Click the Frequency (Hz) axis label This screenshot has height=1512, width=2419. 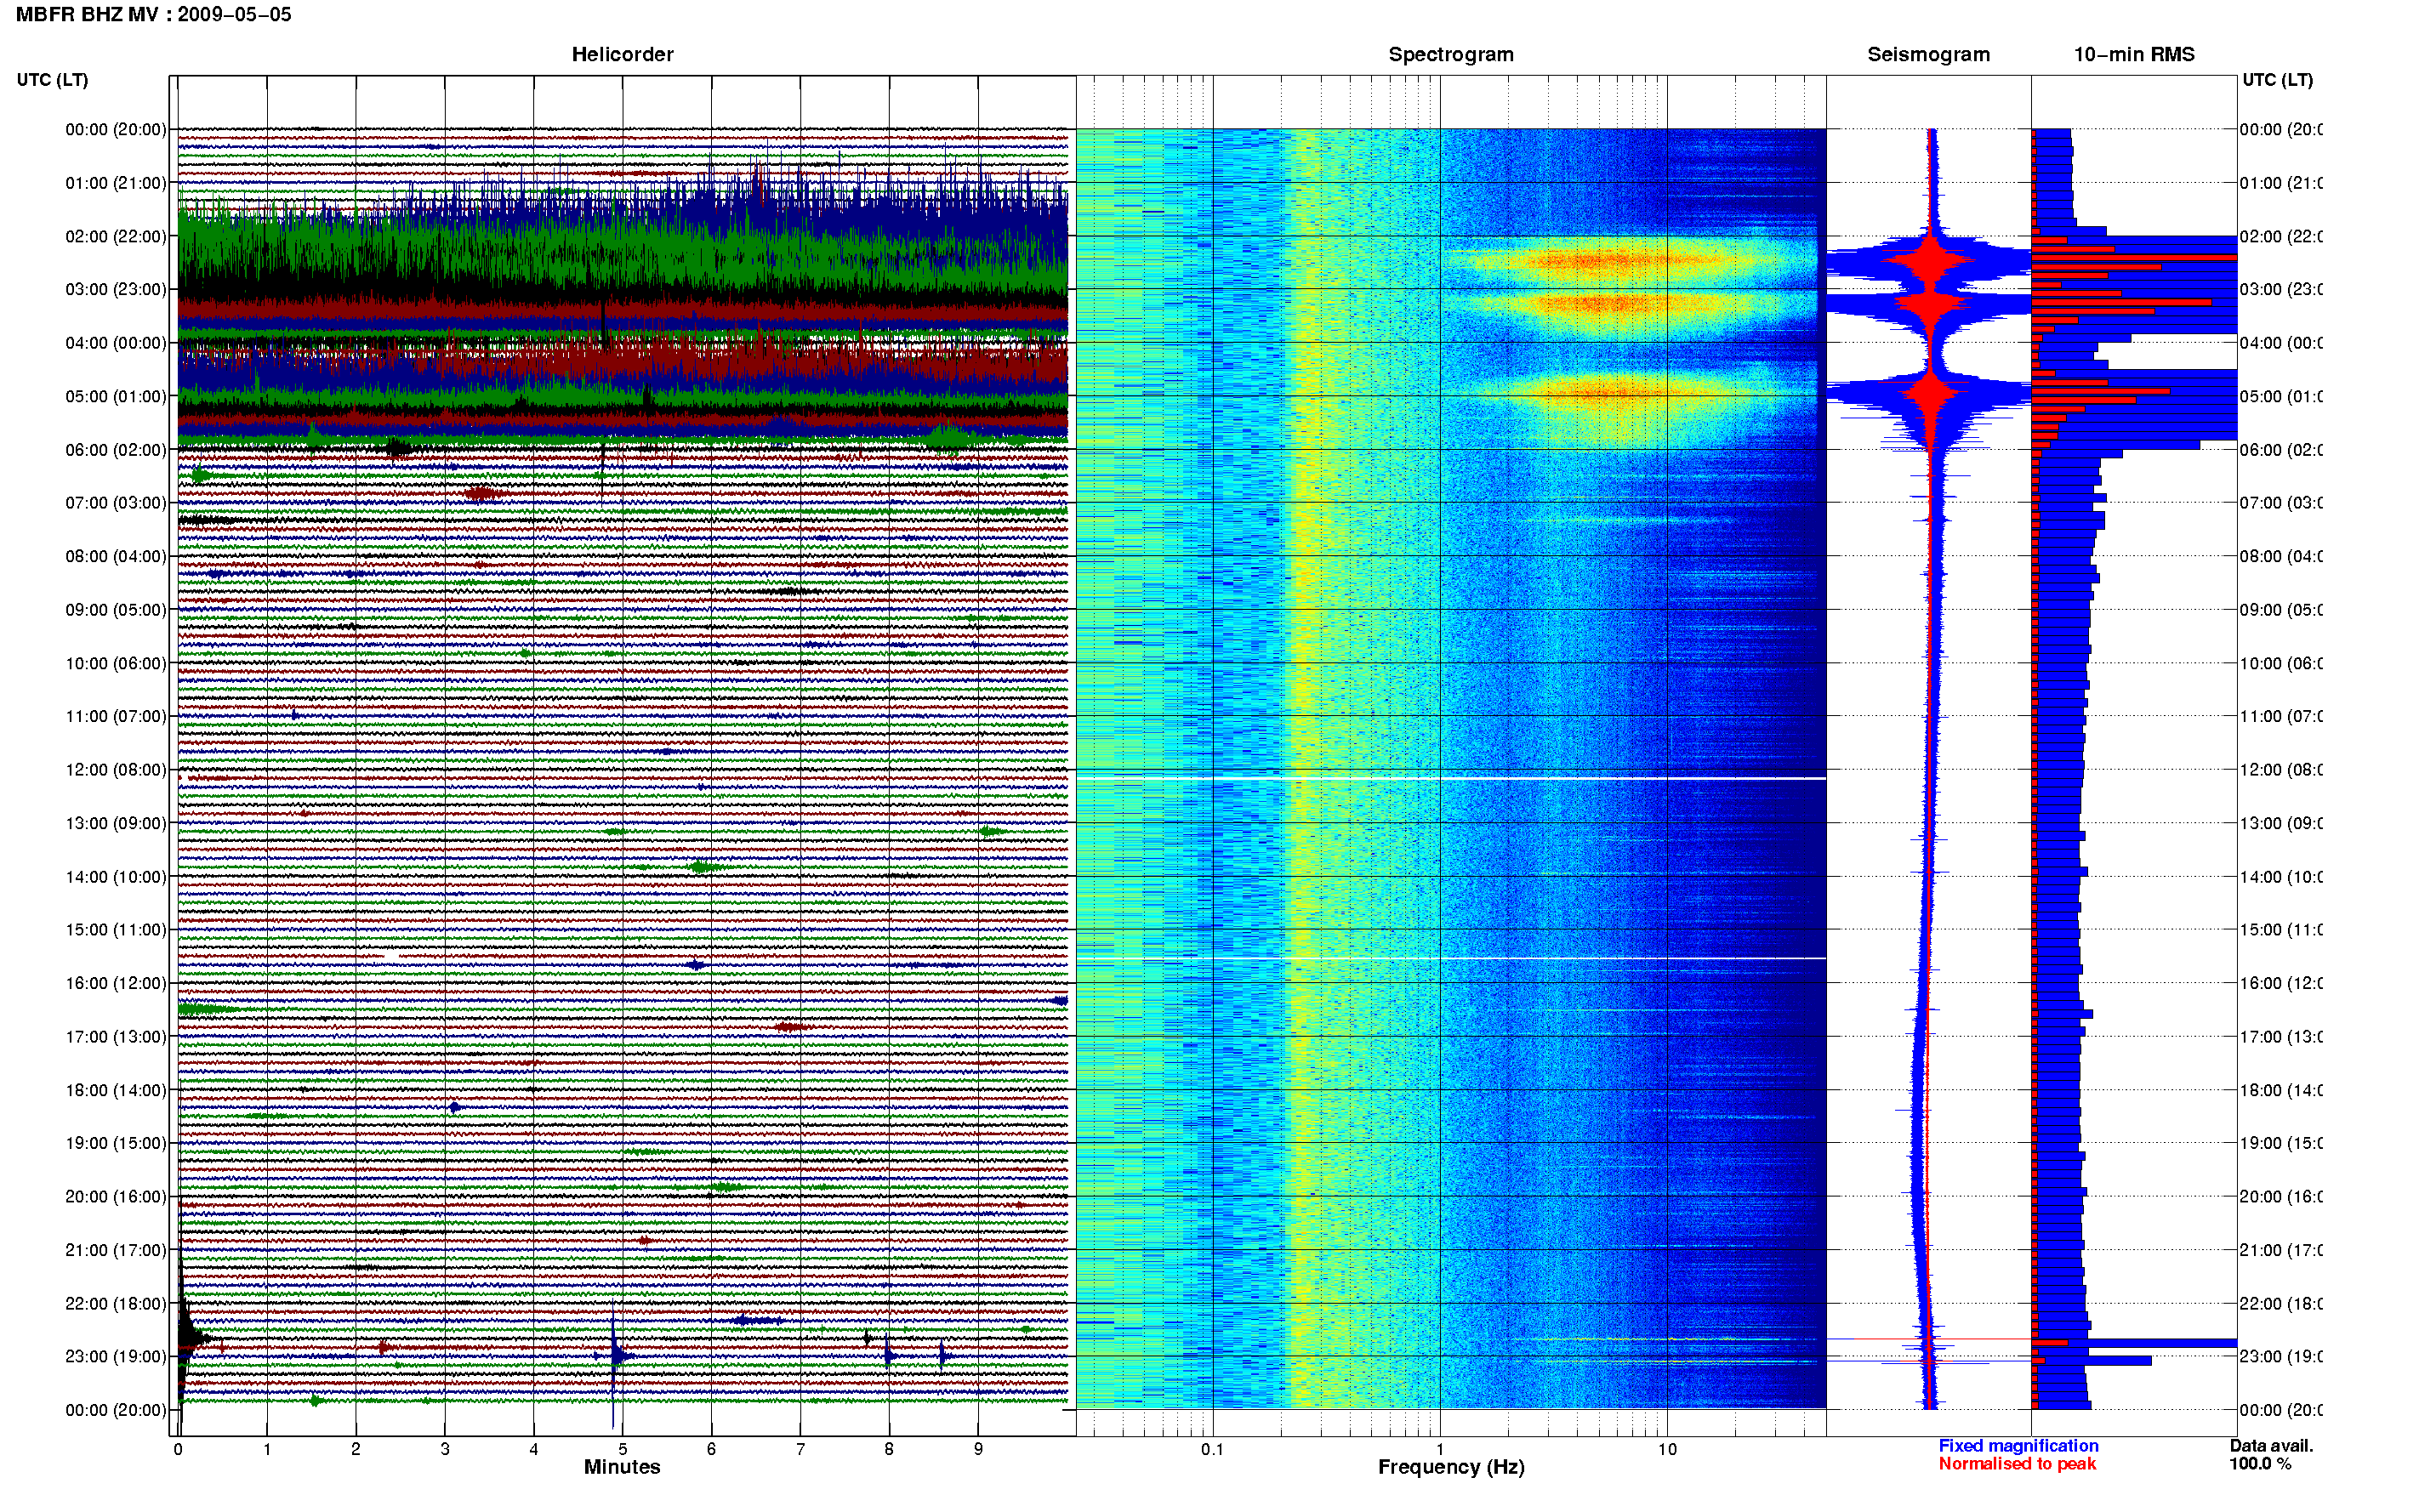pos(1451,1467)
